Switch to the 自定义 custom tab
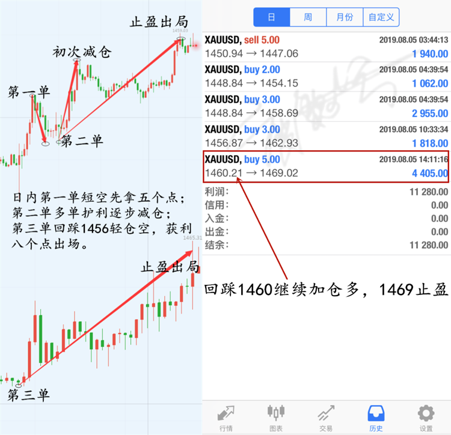 (381, 17)
